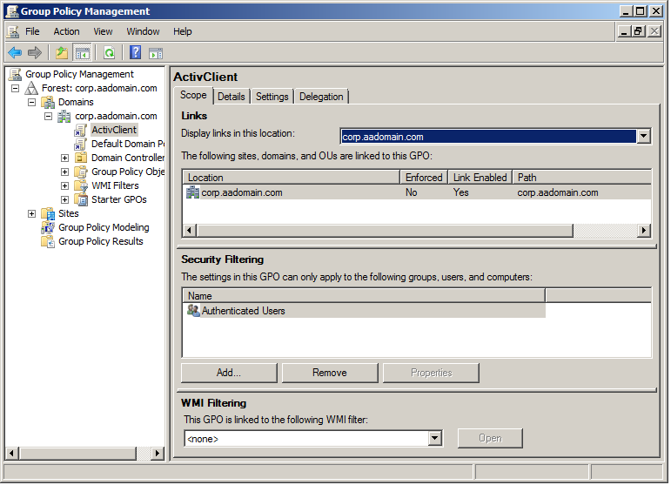Open the WMI filter dropdown list
The width and height of the screenshot is (671, 485).
tap(435, 438)
